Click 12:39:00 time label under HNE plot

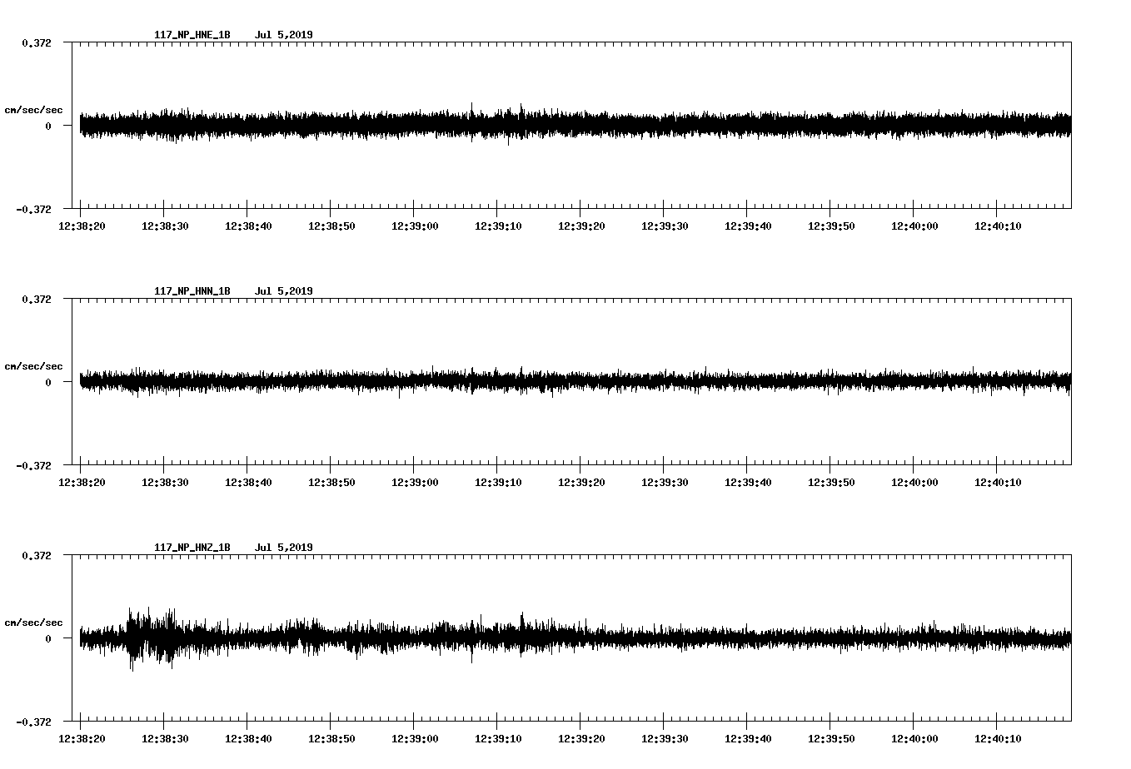pyautogui.click(x=415, y=226)
